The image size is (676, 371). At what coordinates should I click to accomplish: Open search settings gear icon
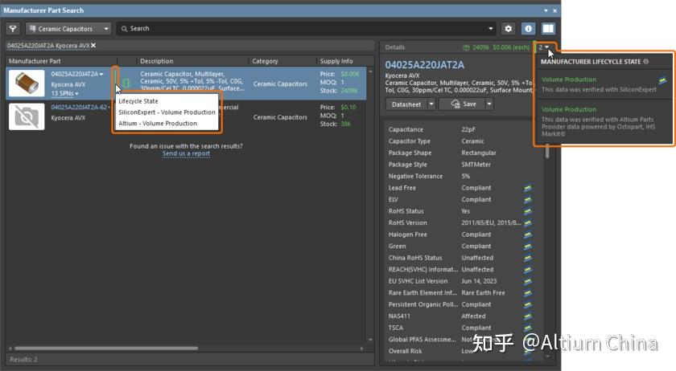tap(509, 29)
